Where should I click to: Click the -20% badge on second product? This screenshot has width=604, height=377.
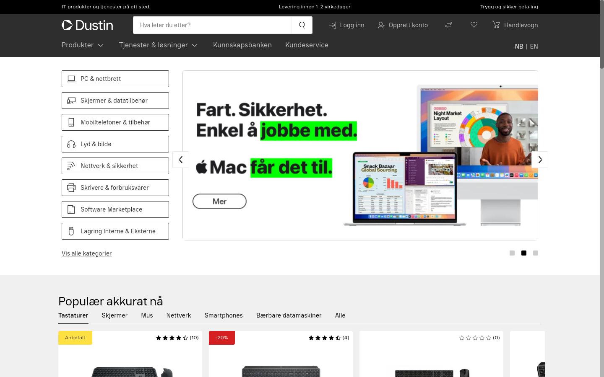pos(222,338)
